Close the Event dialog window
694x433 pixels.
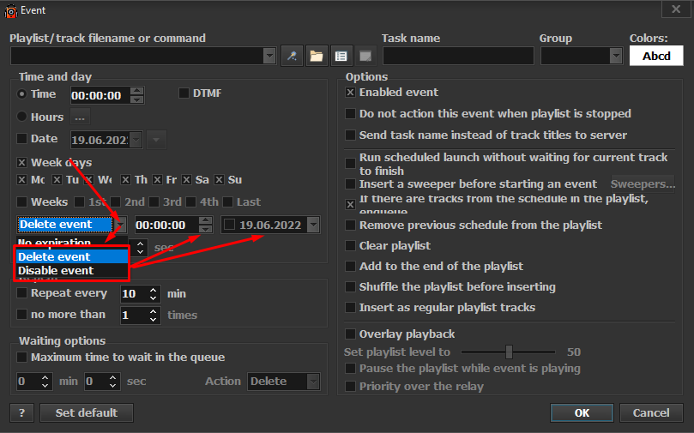click(671, 9)
